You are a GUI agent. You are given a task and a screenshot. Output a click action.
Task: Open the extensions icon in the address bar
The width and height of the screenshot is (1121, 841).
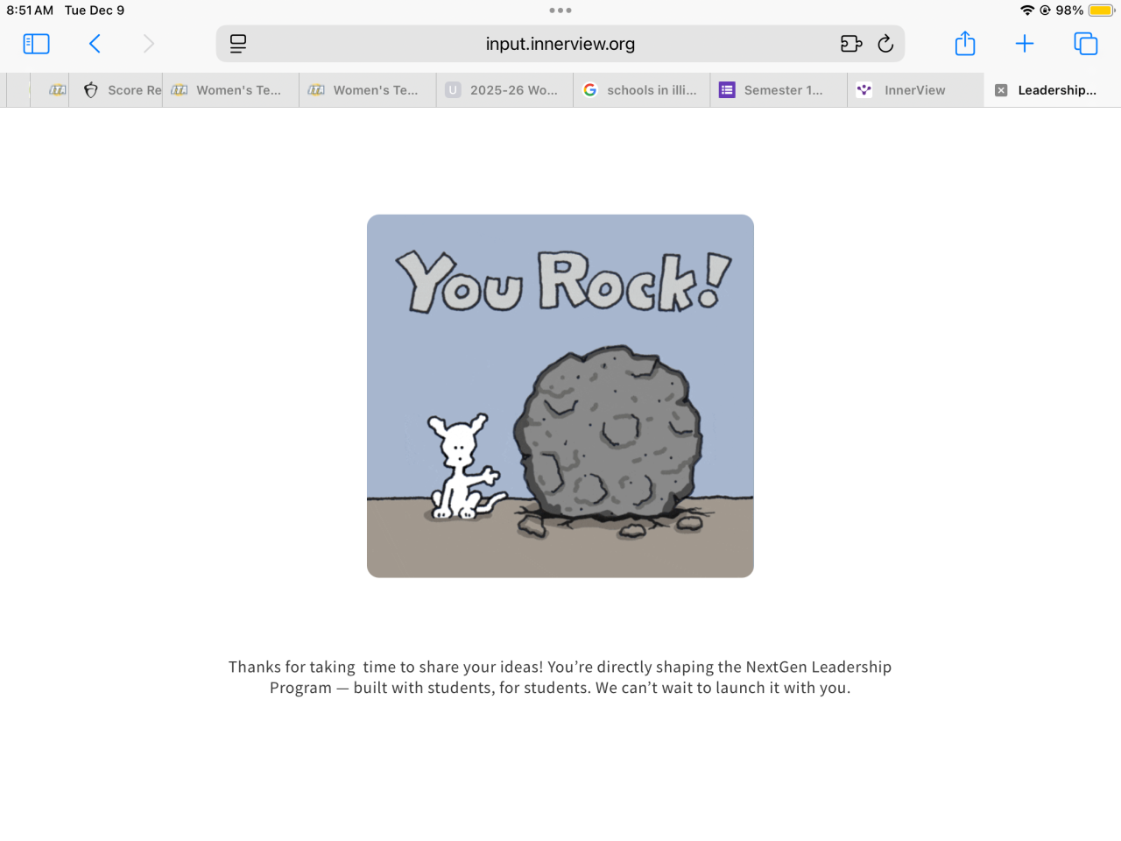click(x=851, y=44)
